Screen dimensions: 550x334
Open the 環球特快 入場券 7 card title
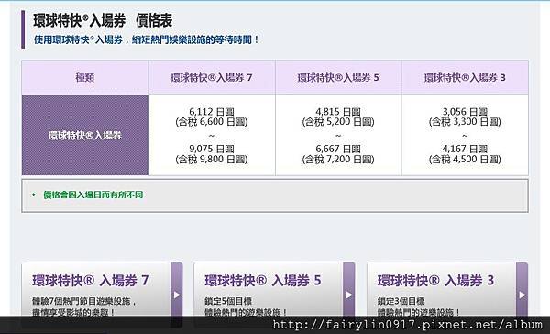(x=91, y=281)
